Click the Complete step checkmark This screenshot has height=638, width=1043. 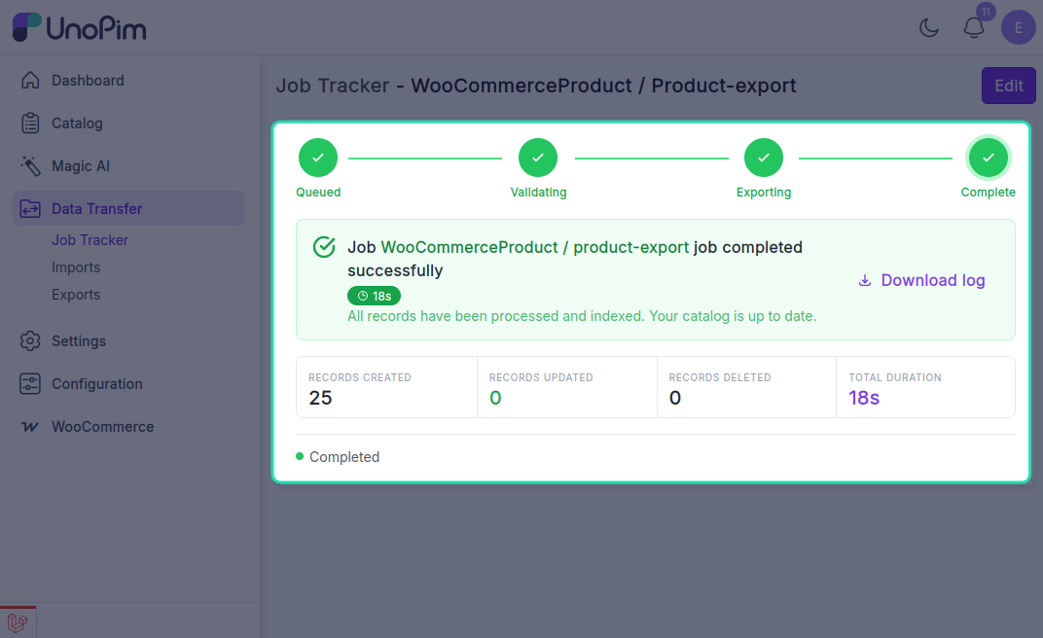point(989,158)
